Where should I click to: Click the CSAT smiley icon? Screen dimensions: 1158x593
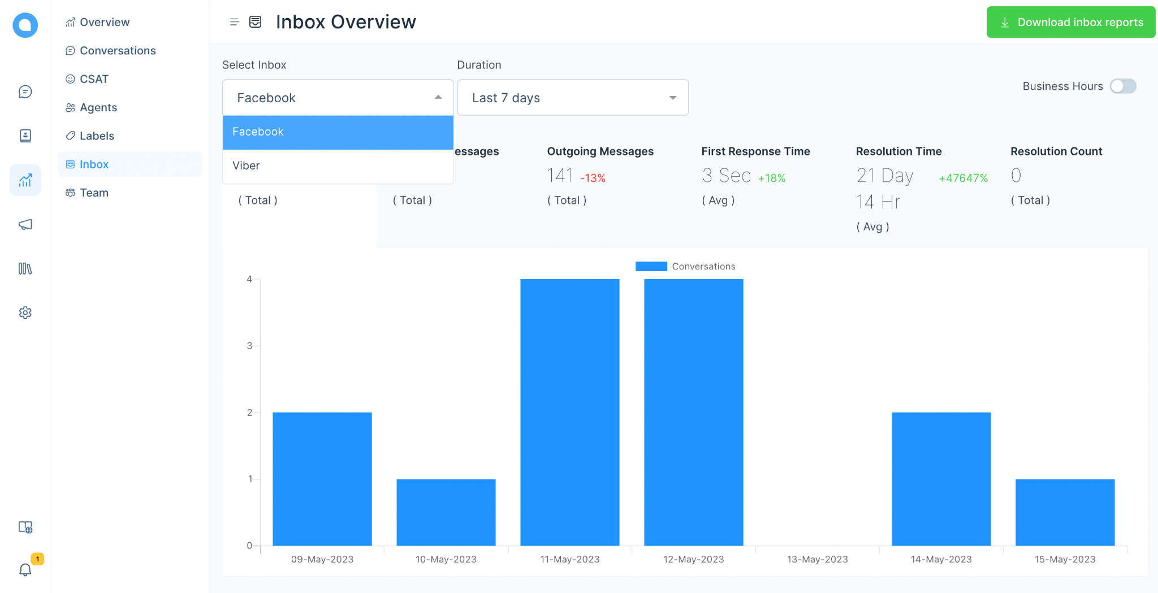pos(70,79)
